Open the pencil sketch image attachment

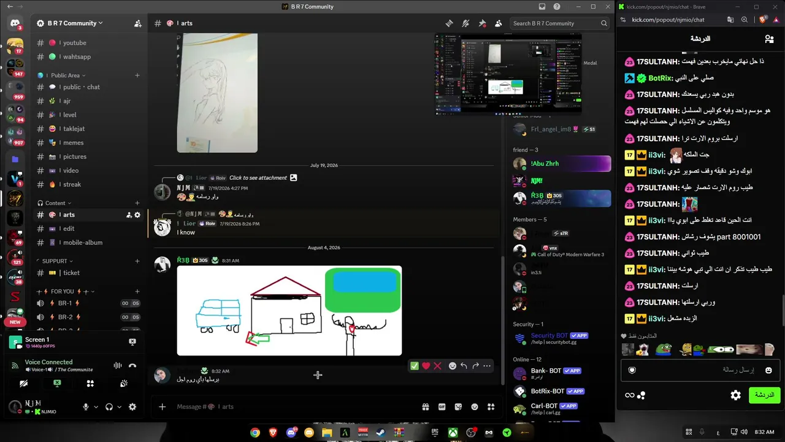[x=217, y=93]
